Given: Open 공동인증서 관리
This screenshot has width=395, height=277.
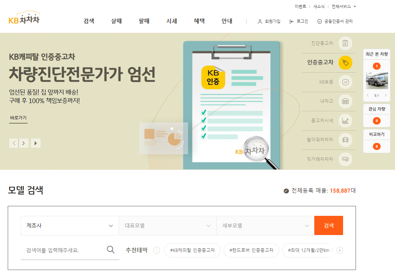Looking at the screenshot, I should [335, 21].
